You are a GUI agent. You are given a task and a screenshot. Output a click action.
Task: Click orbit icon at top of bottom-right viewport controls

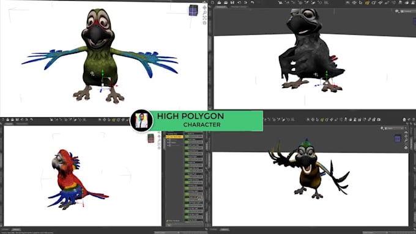pyautogui.click(x=406, y=132)
